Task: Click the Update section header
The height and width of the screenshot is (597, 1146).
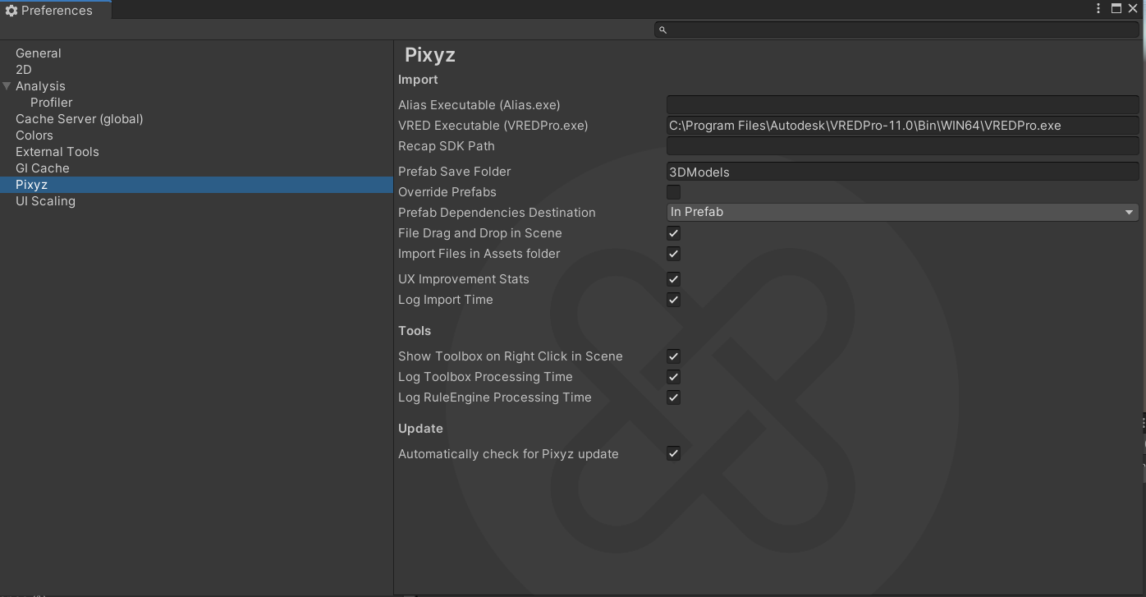Action: (x=420, y=429)
